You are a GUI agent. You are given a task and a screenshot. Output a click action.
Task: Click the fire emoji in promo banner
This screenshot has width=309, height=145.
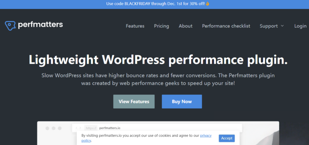[x=207, y=4]
